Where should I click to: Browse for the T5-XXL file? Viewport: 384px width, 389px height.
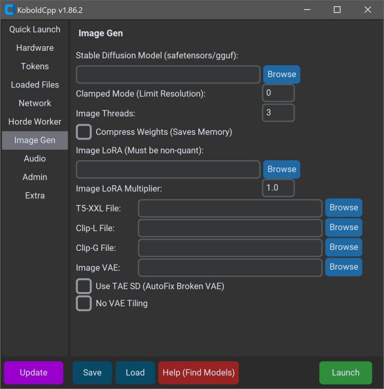344,208
